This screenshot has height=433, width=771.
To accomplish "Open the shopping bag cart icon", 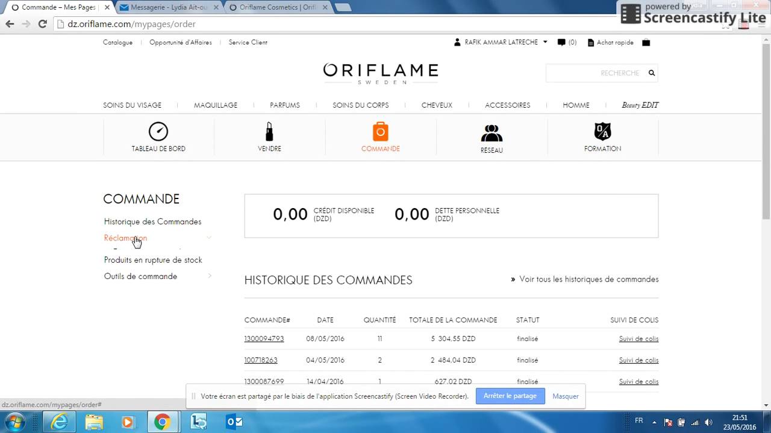I will click(646, 43).
